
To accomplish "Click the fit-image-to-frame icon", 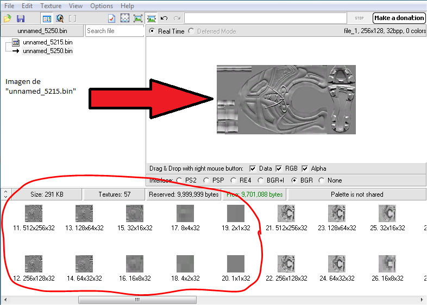I will pyautogui.click(x=138, y=18).
